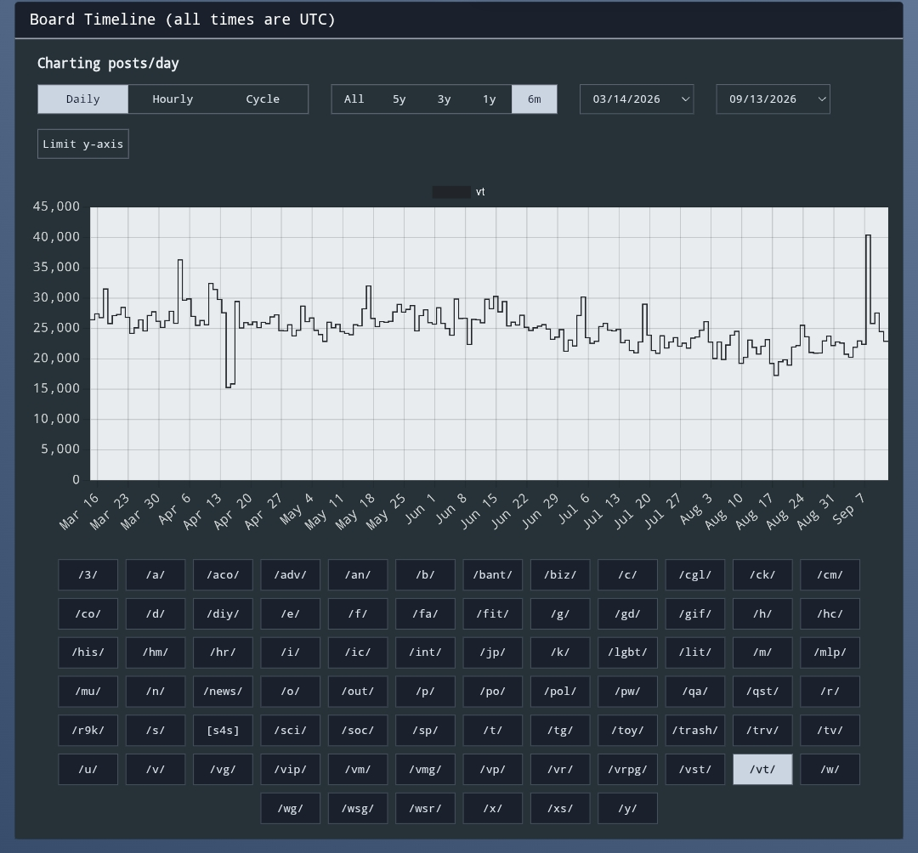
Task: Open the /b/ board chart
Action: coord(425,574)
